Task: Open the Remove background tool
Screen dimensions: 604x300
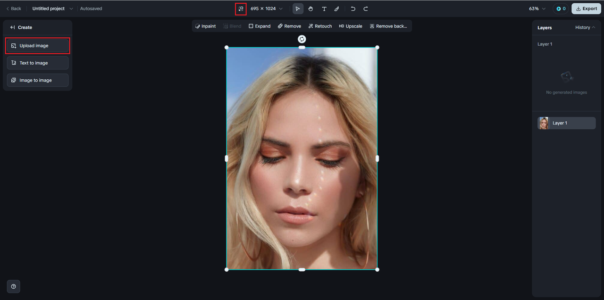Action: 388,26
